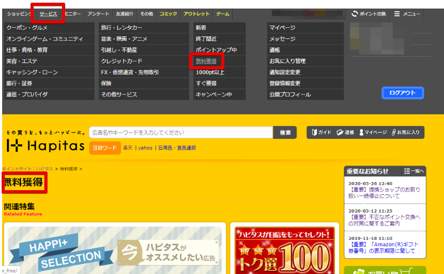This screenshot has width=444, height=274.
Task: Open the 楽天 featured keyword link
Action: point(128,148)
